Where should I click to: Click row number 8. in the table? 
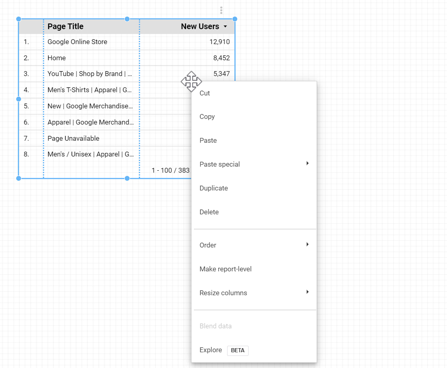click(x=26, y=154)
